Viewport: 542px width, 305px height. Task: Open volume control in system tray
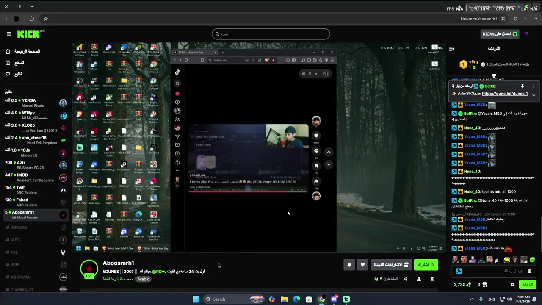[x=509, y=299]
